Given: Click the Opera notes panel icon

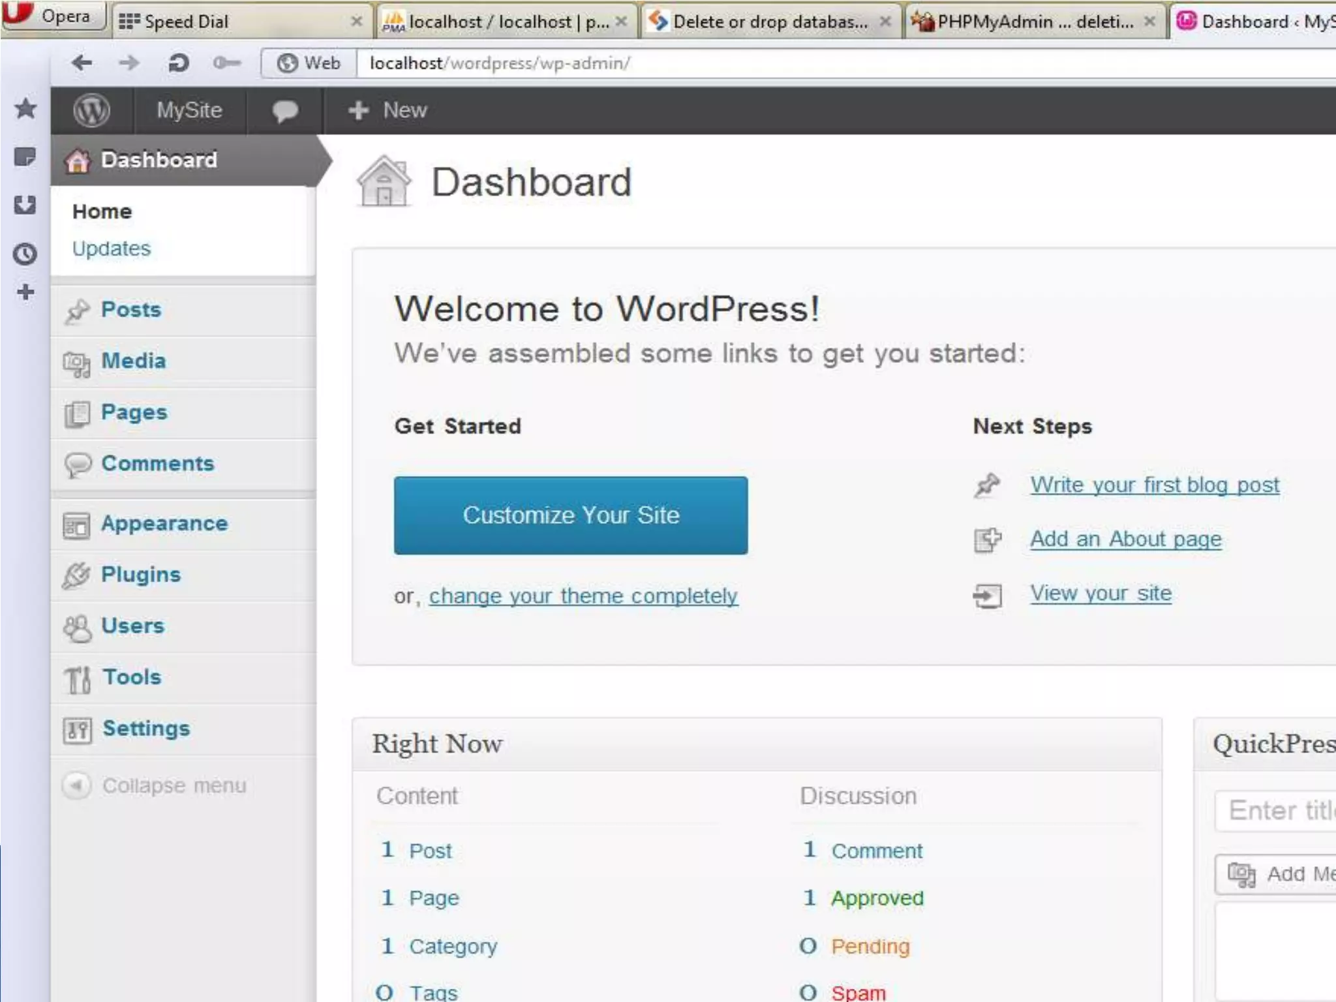Looking at the screenshot, I should pos(25,157).
